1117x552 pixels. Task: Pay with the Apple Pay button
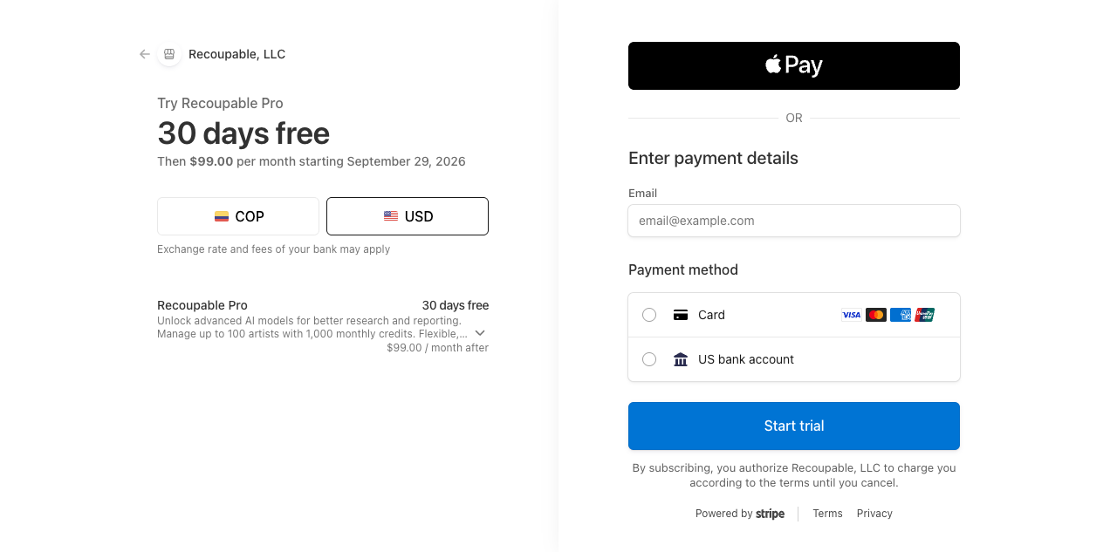[794, 65]
